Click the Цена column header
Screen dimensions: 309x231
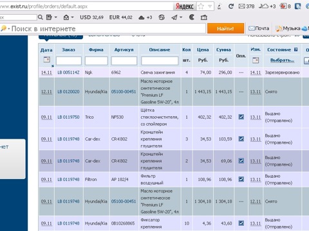(x=203, y=49)
